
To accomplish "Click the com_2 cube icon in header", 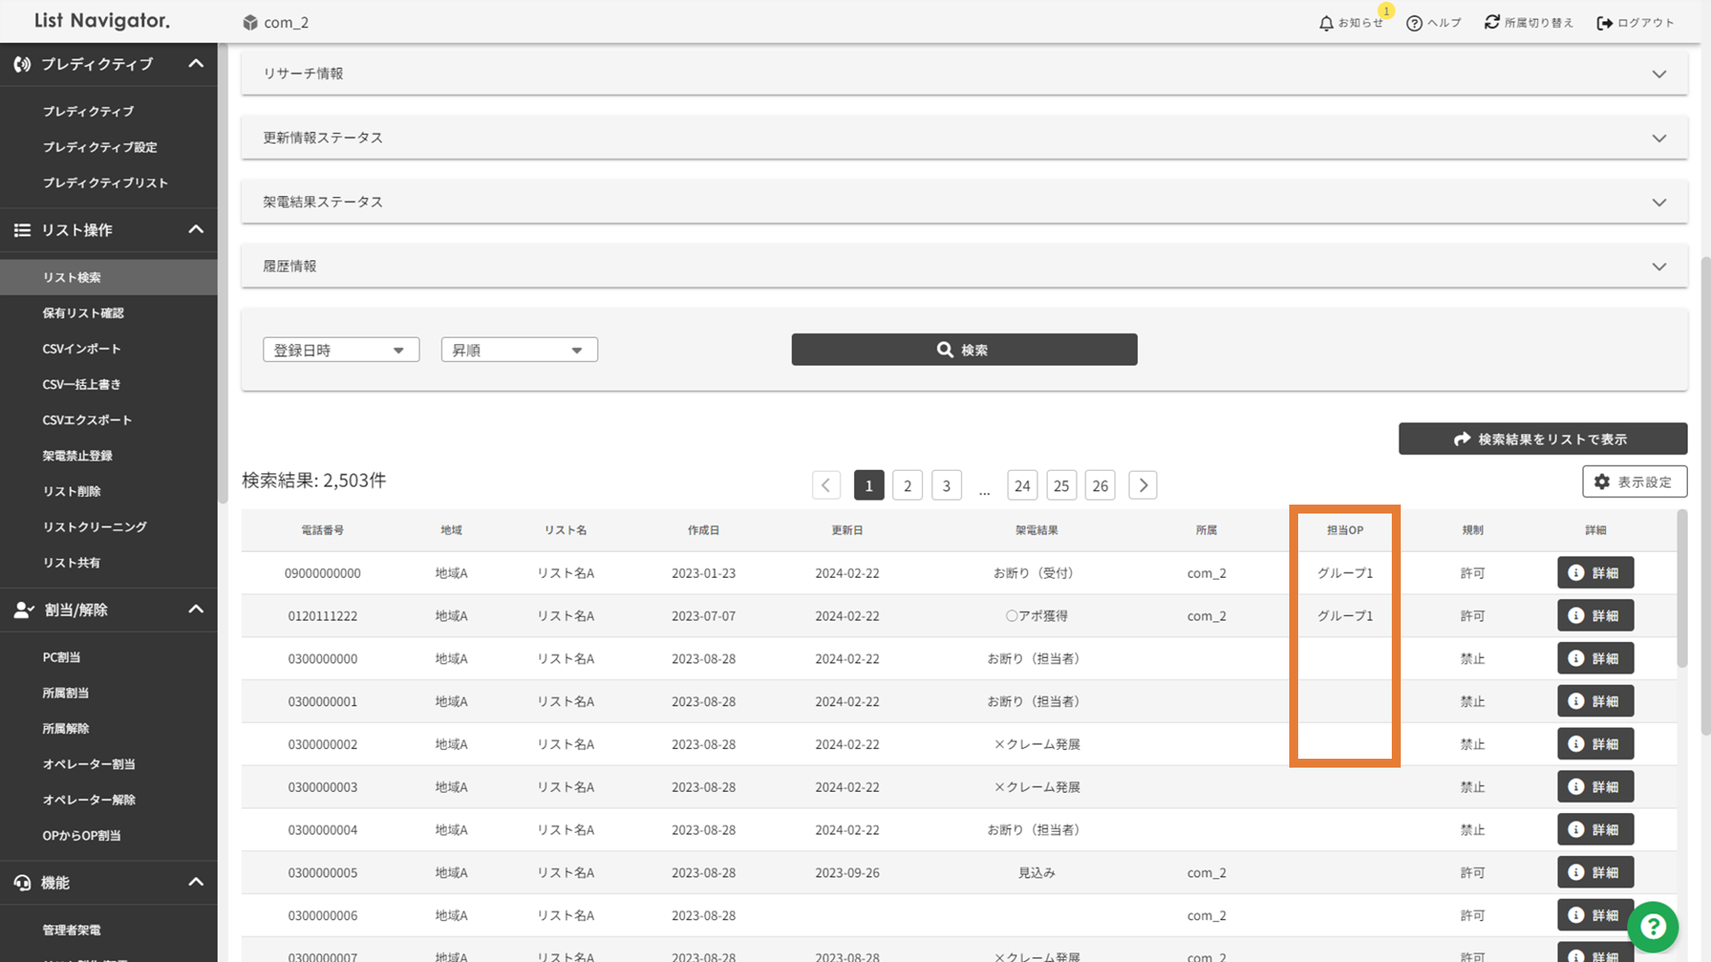I will (x=251, y=22).
